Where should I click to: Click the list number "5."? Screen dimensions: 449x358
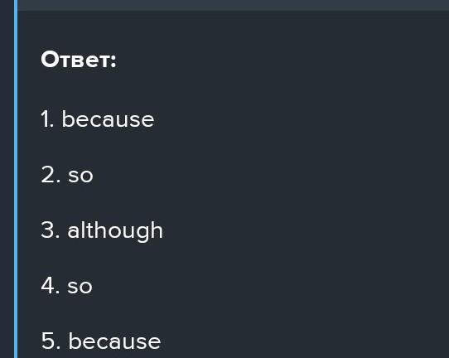pos(51,341)
